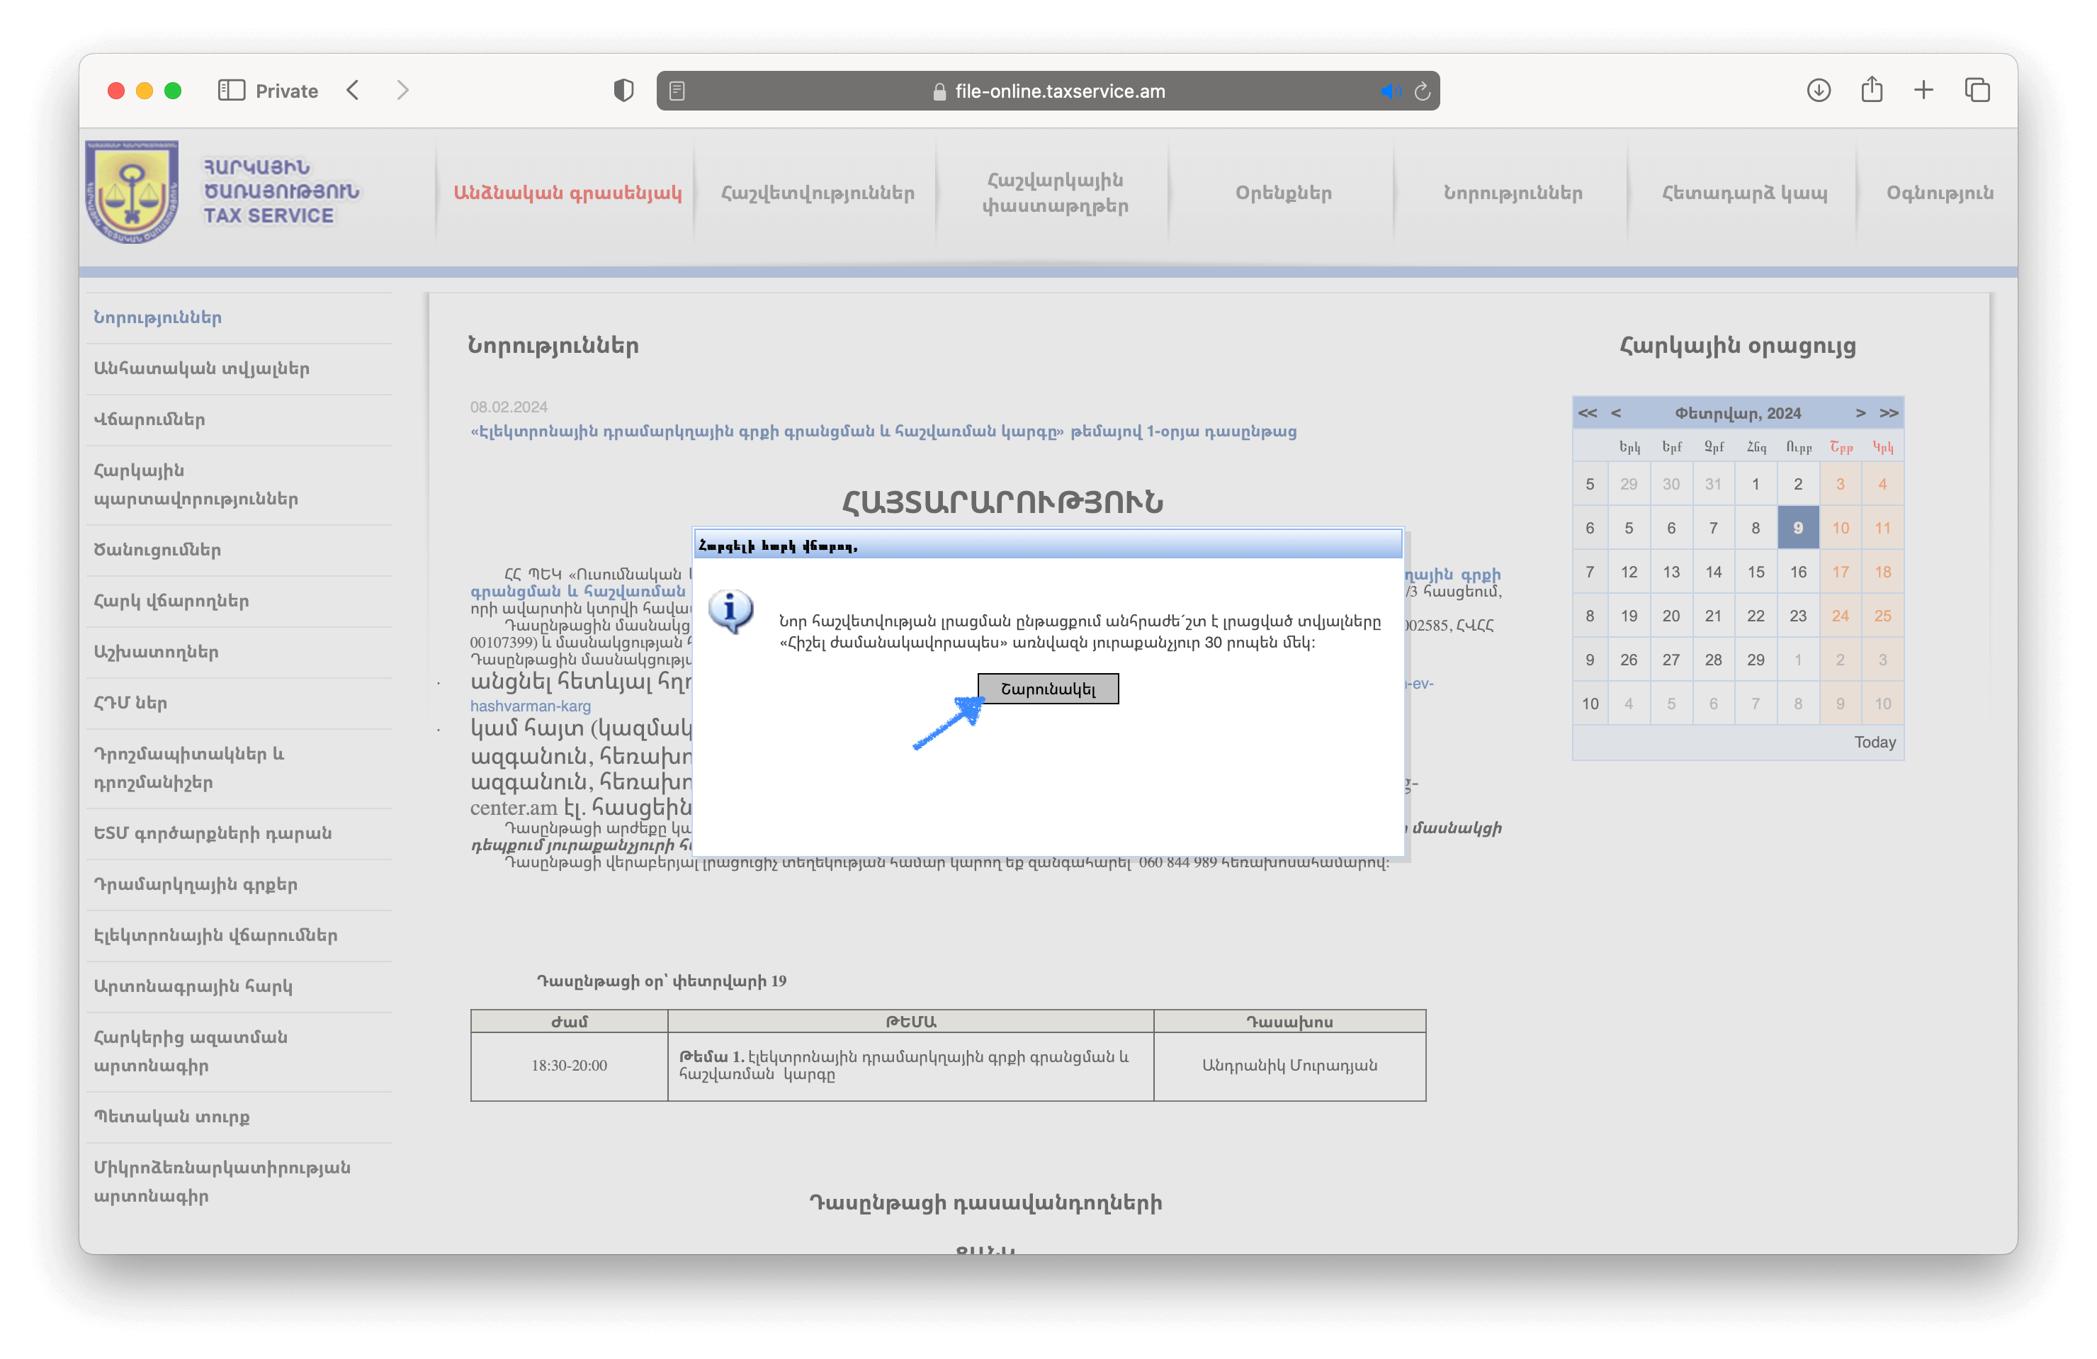Click the Tax Service logo emblem
The width and height of the screenshot is (2097, 1359).
coord(132,191)
